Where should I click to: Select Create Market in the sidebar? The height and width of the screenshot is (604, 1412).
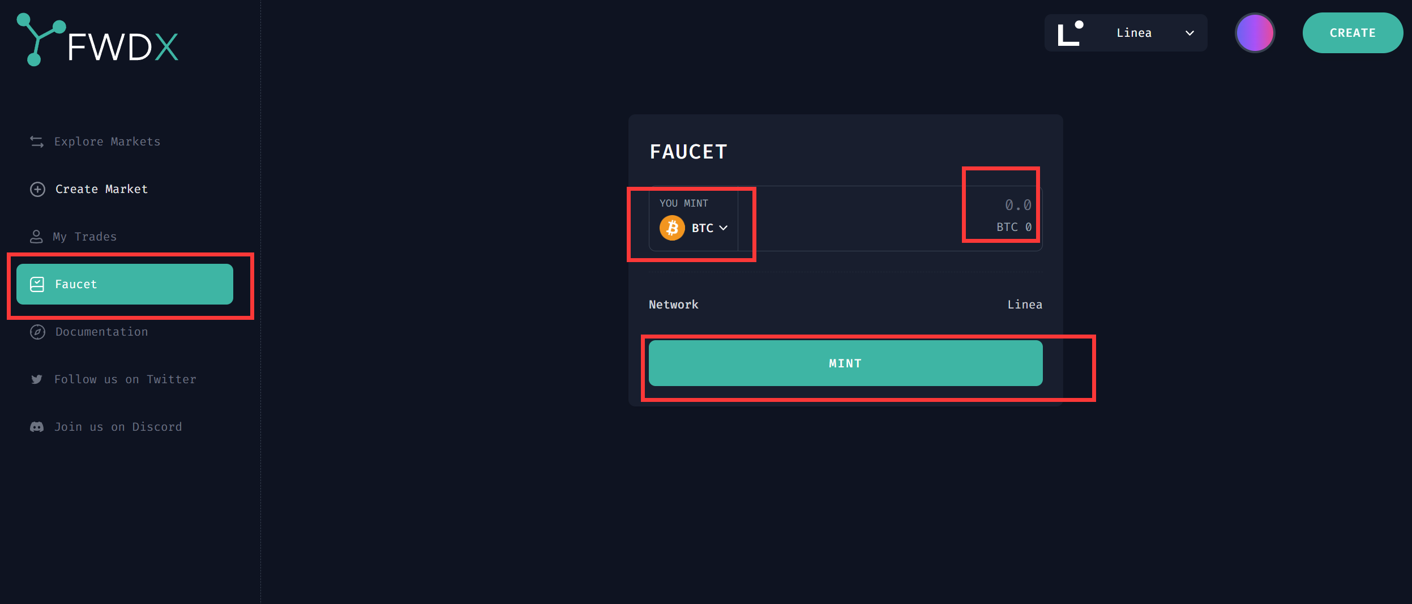(101, 189)
